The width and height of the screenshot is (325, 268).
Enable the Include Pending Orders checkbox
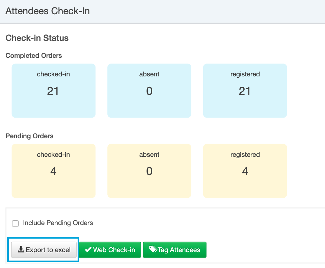click(x=16, y=223)
